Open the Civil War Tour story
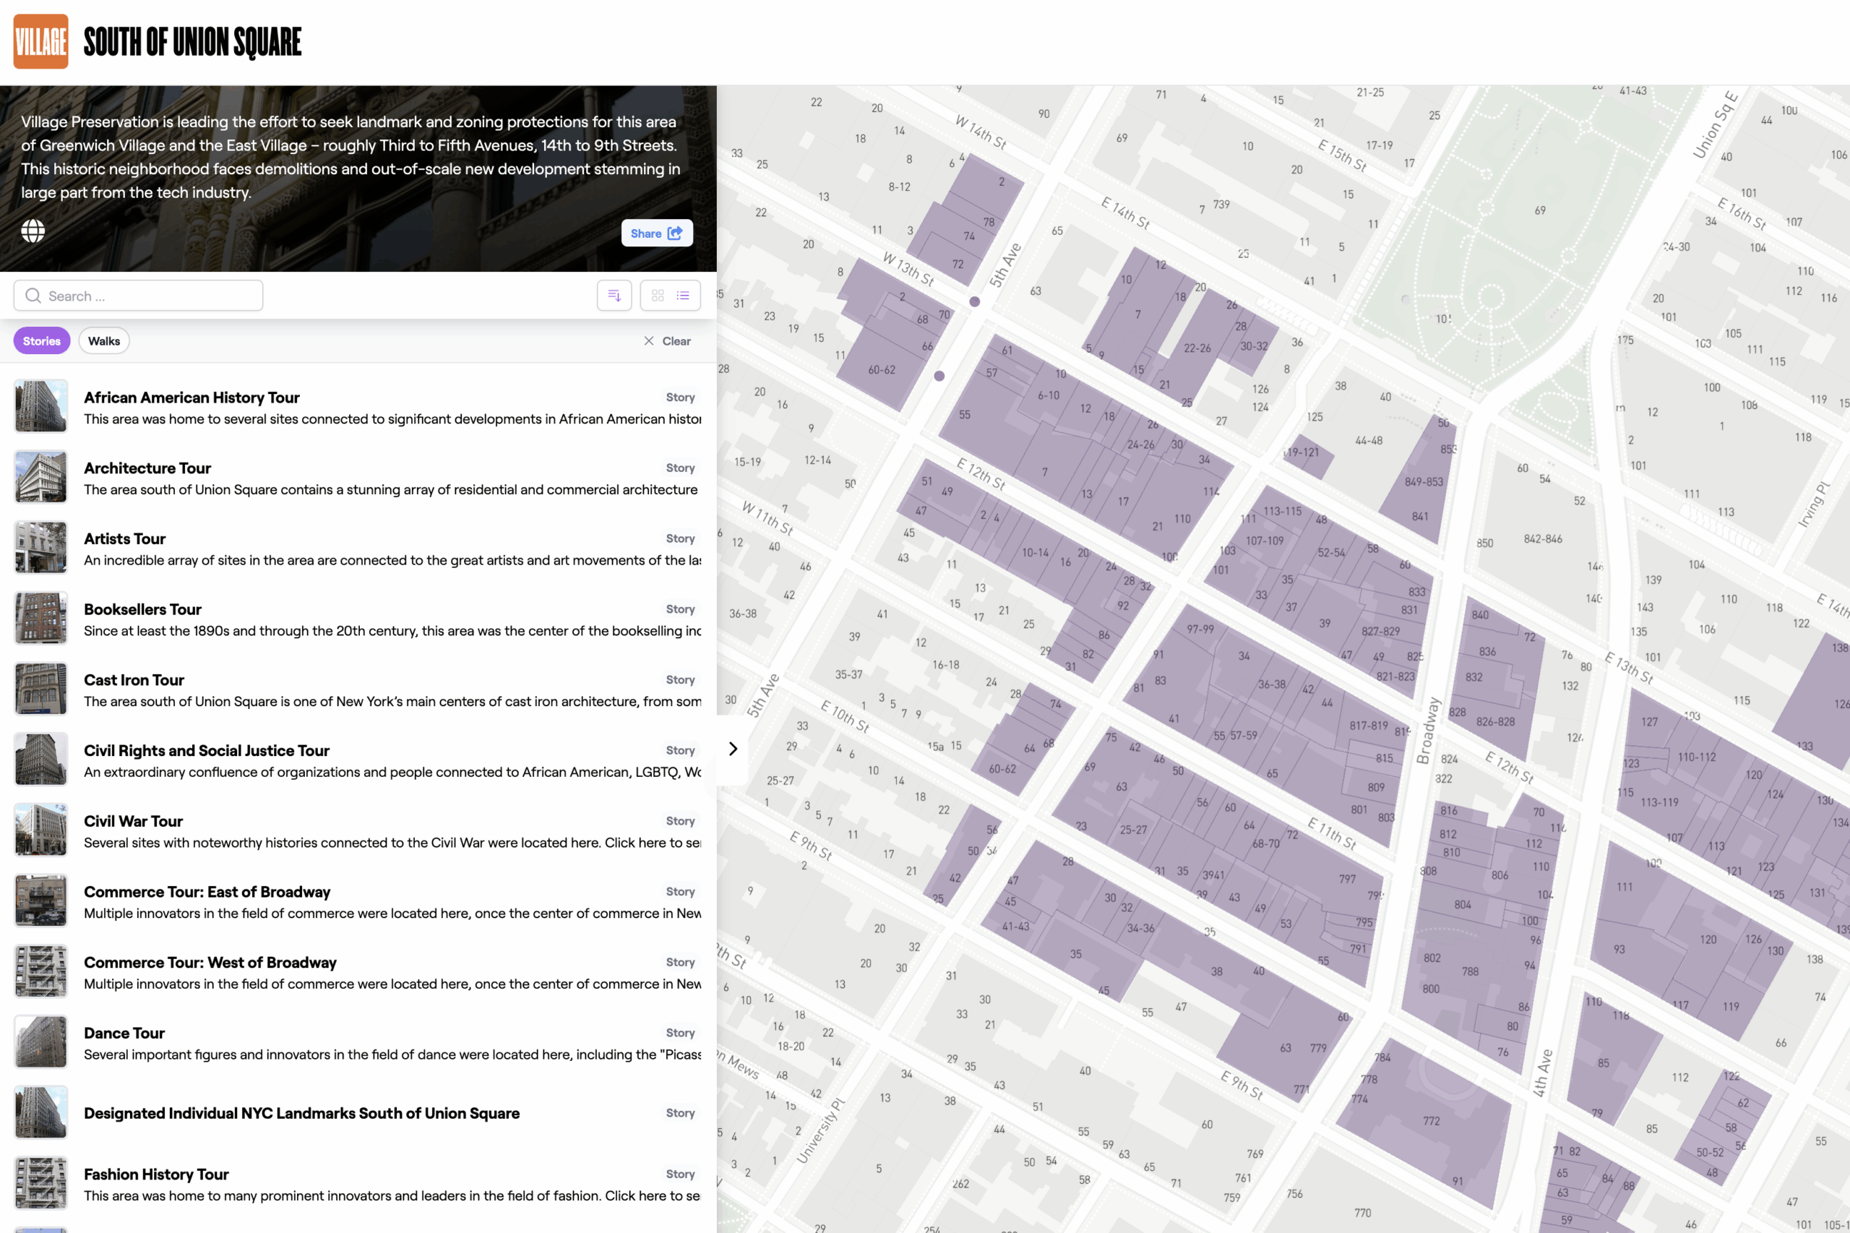Viewport: 1850px width, 1233px height. 134,821
